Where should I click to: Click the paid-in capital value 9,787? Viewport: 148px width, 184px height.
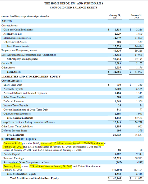(118, 154)
